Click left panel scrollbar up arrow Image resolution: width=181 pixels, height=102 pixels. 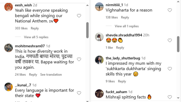point(87,5)
